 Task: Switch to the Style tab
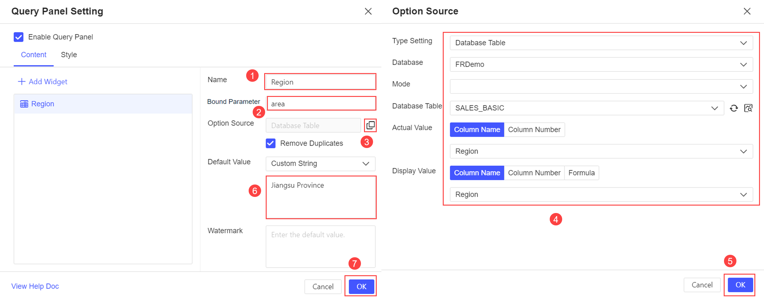click(69, 55)
